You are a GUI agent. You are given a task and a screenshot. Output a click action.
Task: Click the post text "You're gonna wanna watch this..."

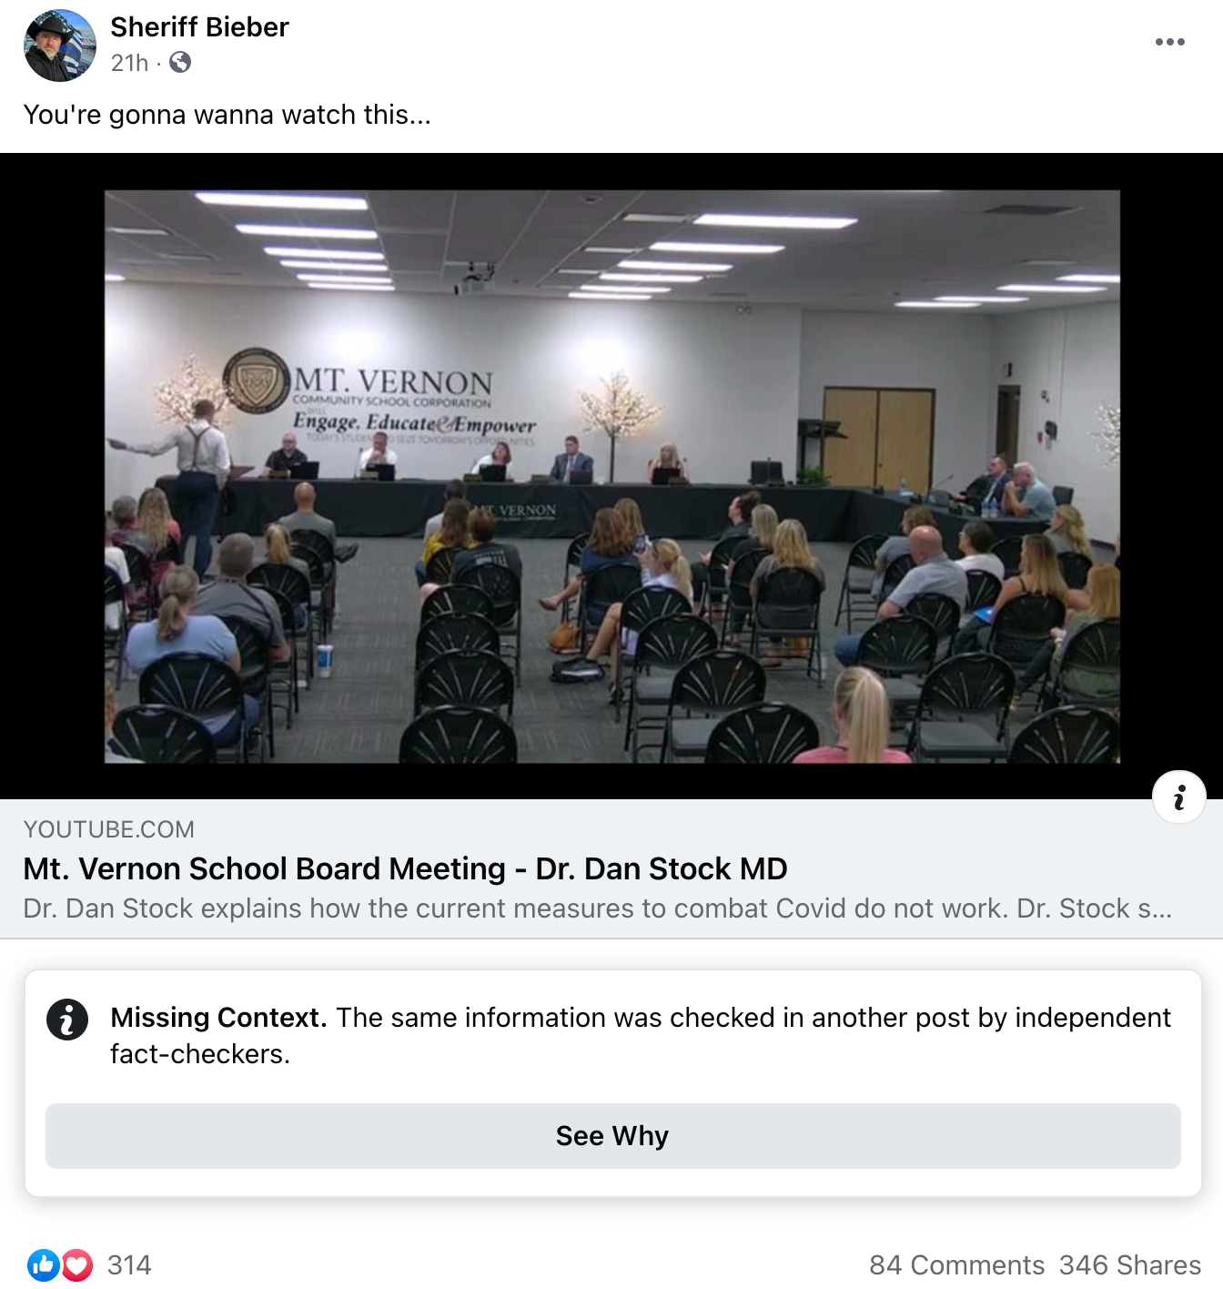(227, 115)
